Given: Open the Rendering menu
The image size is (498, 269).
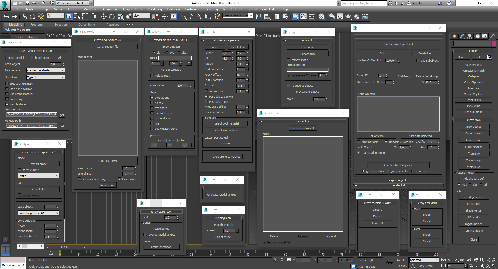Looking at the screenshot, I should click(155, 9).
